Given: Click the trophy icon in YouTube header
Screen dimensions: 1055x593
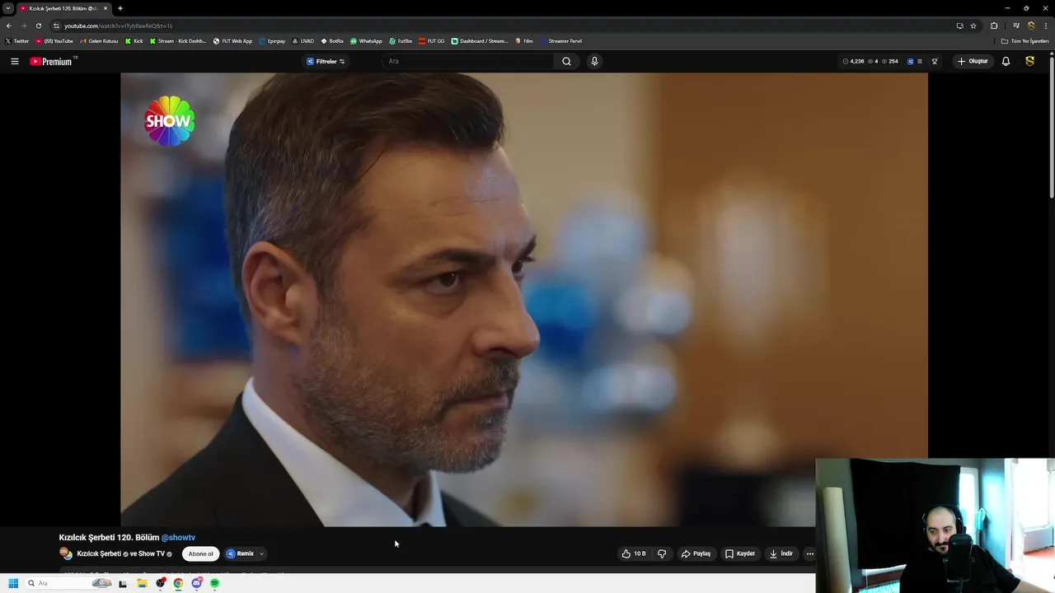Looking at the screenshot, I should click(935, 61).
